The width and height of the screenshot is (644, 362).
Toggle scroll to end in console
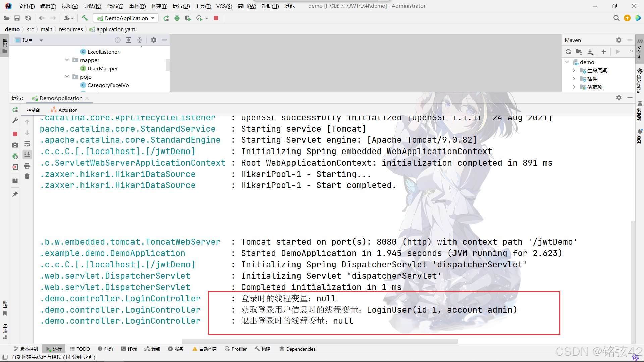[x=27, y=154]
